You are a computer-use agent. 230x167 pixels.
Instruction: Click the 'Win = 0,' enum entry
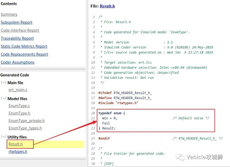(x=110, y=118)
